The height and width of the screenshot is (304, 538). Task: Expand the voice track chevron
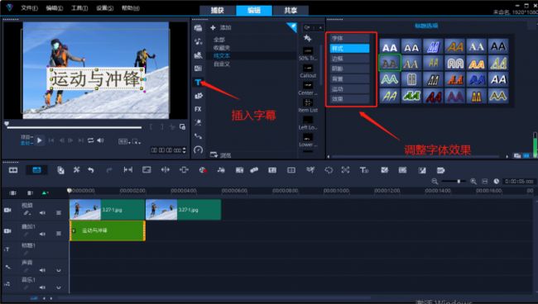click(59, 270)
